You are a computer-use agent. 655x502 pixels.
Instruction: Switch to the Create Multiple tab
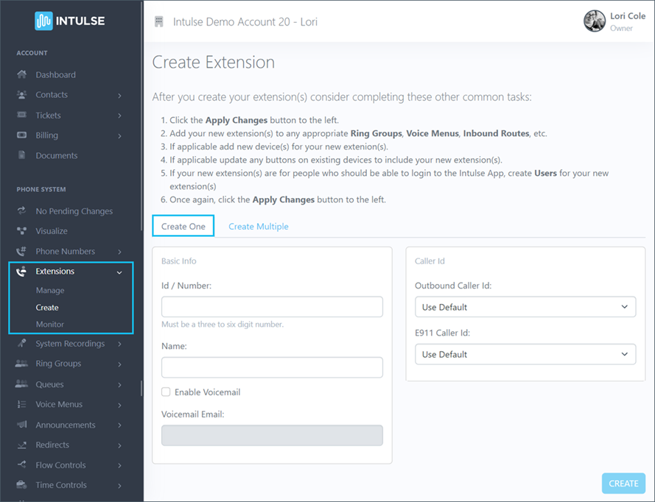pos(258,226)
